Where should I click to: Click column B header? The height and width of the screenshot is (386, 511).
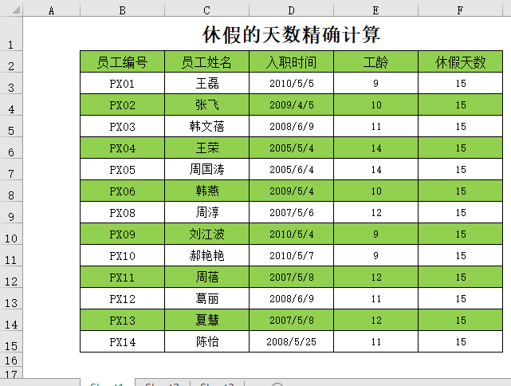(x=122, y=9)
